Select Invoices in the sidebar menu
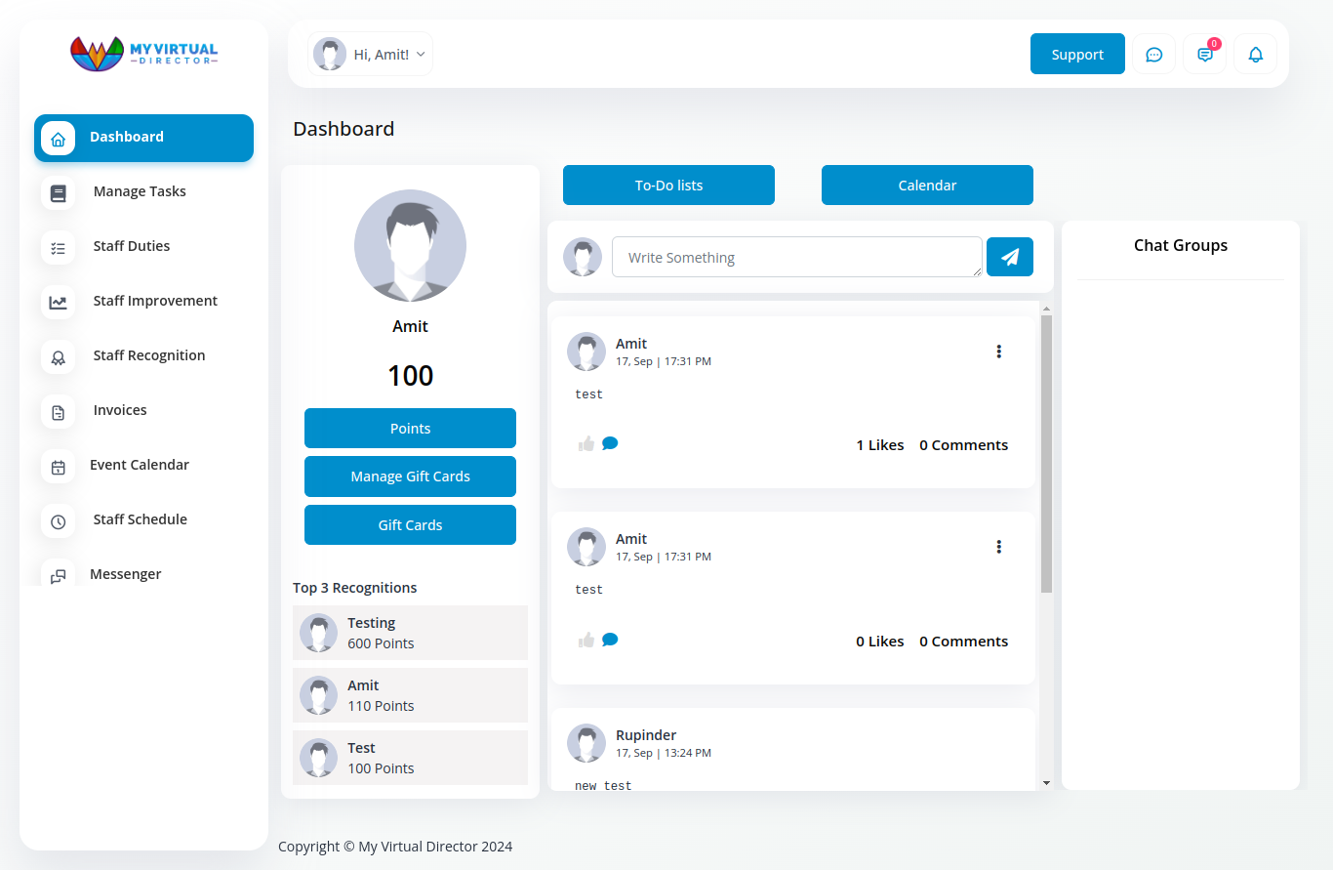The image size is (1333, 870). click(x=120, y=410)
